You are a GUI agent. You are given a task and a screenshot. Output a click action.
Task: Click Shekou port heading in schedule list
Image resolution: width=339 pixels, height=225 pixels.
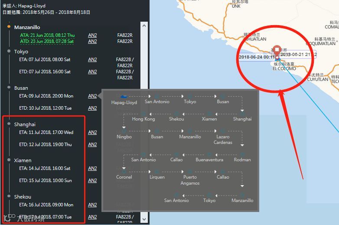click(23, 197)
